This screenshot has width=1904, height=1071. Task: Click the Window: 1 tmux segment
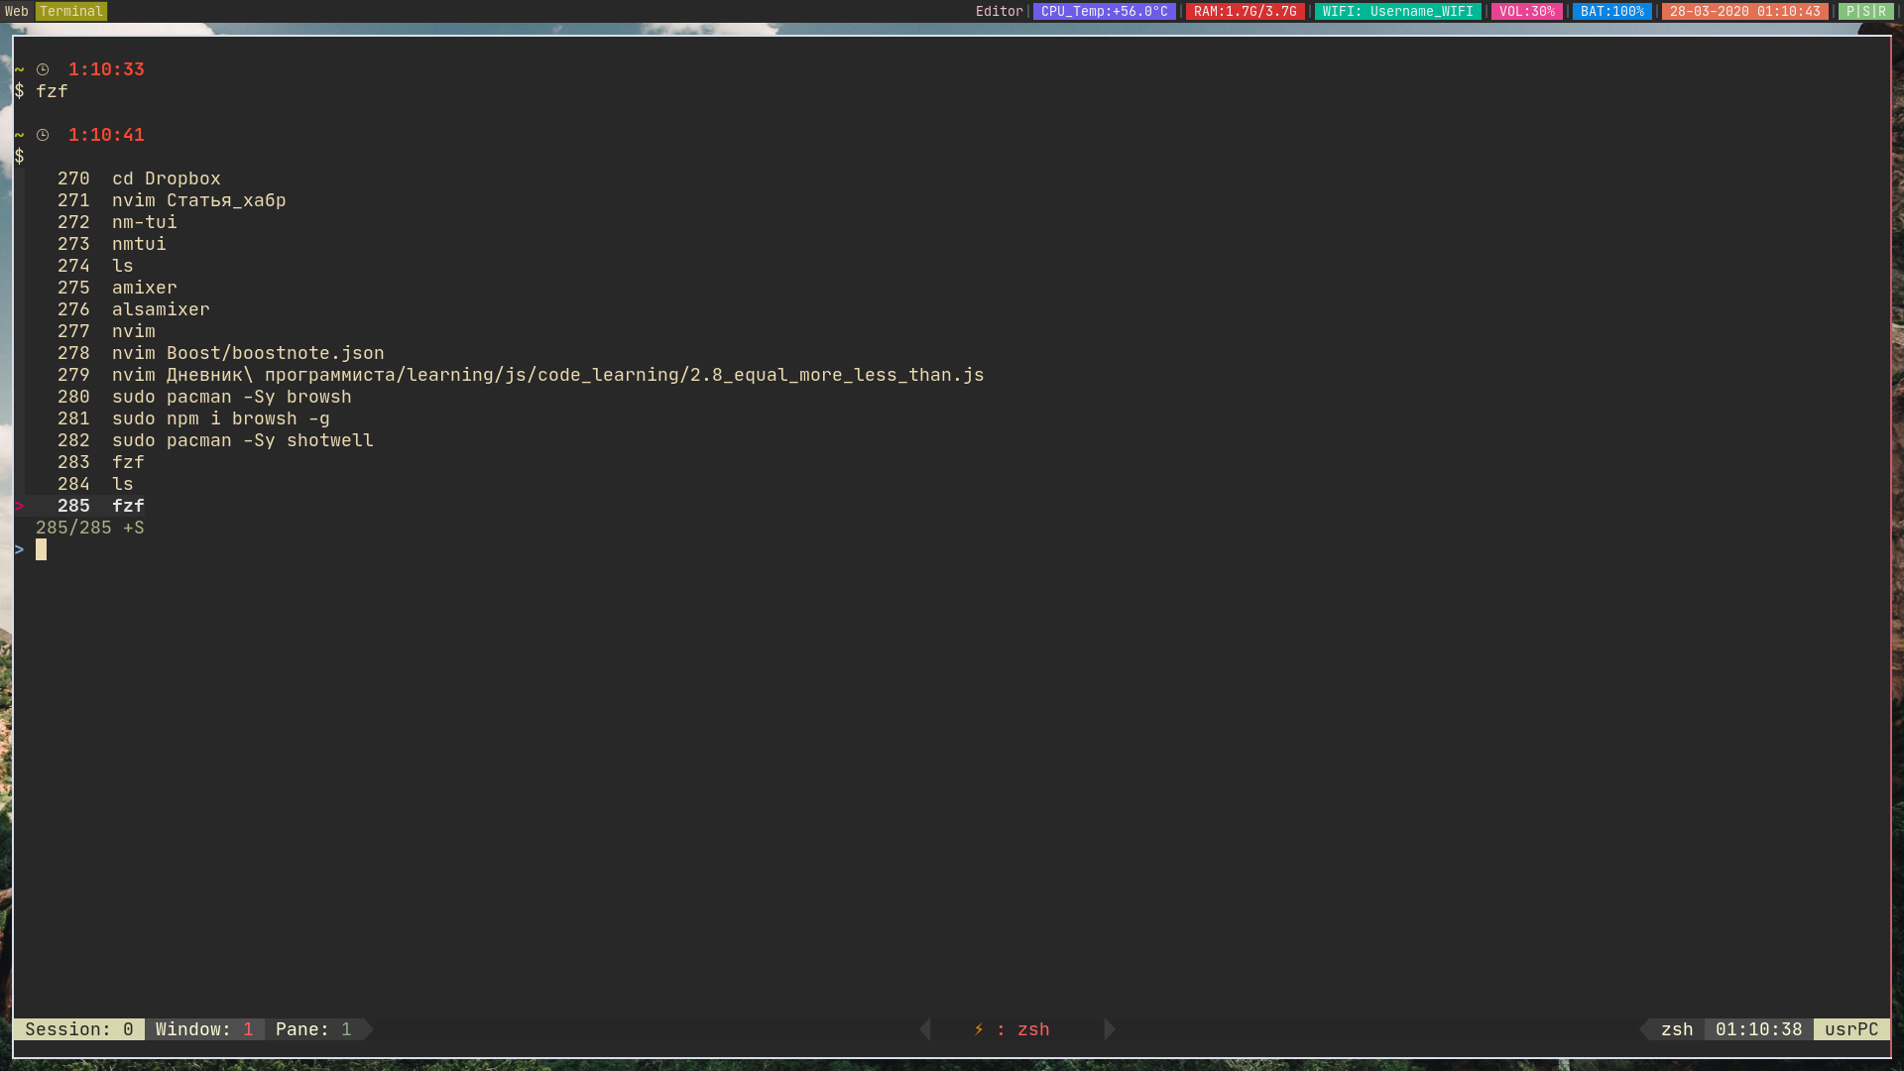204,1029
